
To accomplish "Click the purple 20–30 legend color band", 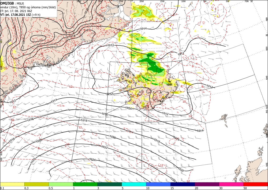I will [x=207, y=184].
